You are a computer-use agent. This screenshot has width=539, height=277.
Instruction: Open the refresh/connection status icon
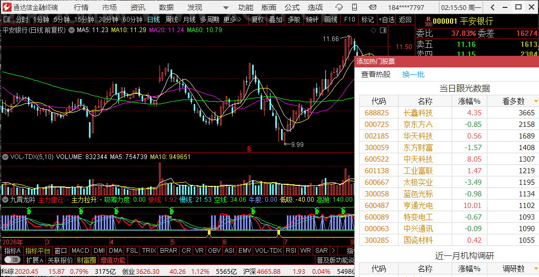click(339, 7)
